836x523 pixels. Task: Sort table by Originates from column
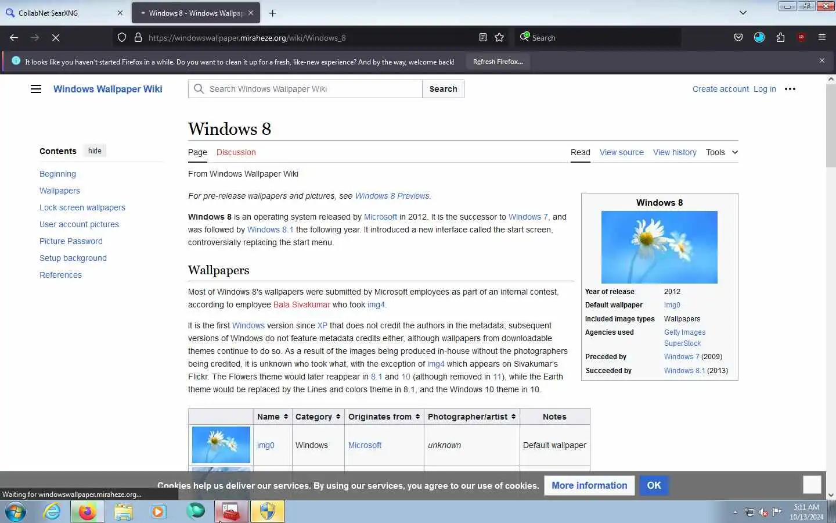(384, 417)
